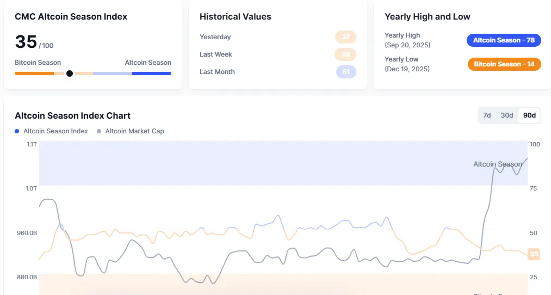
Task: Click the dark blue Altcoin Season bar segment
Action: point(152,73)
